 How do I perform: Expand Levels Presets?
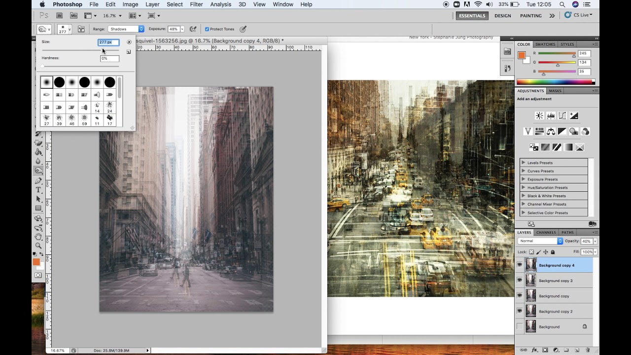[523, 163]
